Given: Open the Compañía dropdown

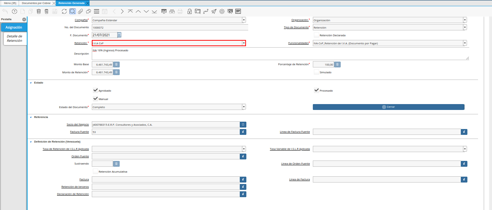Looking at the screenshot, I should [x=244, y=20].
